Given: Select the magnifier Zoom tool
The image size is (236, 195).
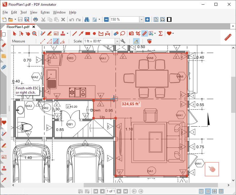Looking at the screenshot, I should coord(34,34).
